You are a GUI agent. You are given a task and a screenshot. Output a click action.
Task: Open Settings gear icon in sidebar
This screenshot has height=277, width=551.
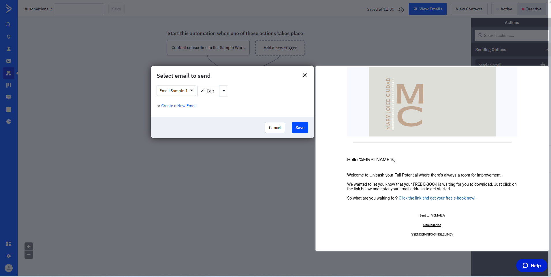[x=9, y=256]
